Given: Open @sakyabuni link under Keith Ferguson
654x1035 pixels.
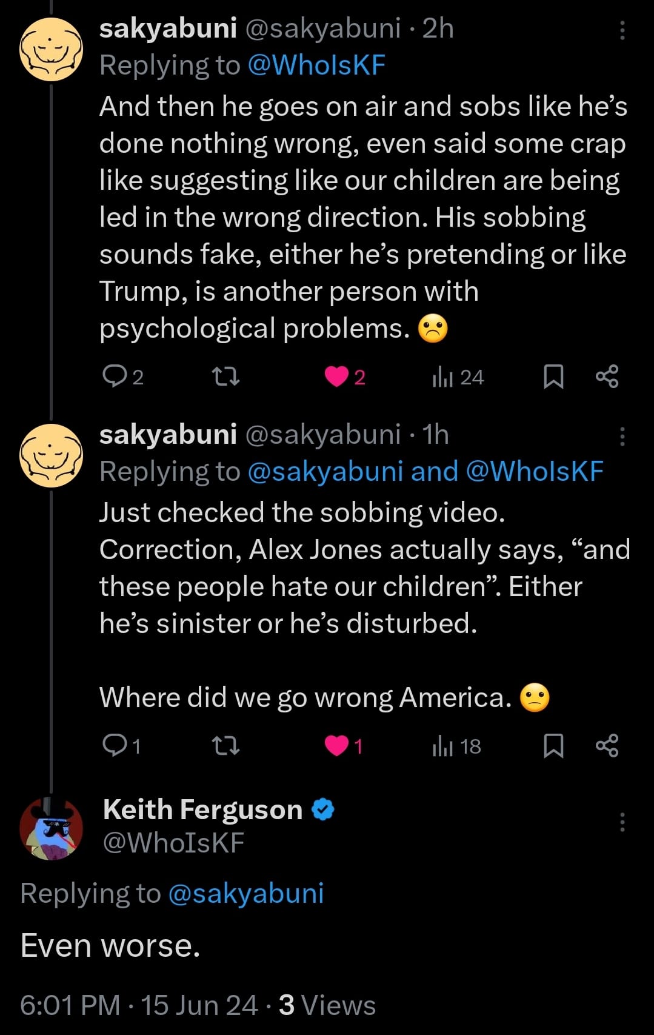Looking at the screenshot, I should click(x=245, y=893).
